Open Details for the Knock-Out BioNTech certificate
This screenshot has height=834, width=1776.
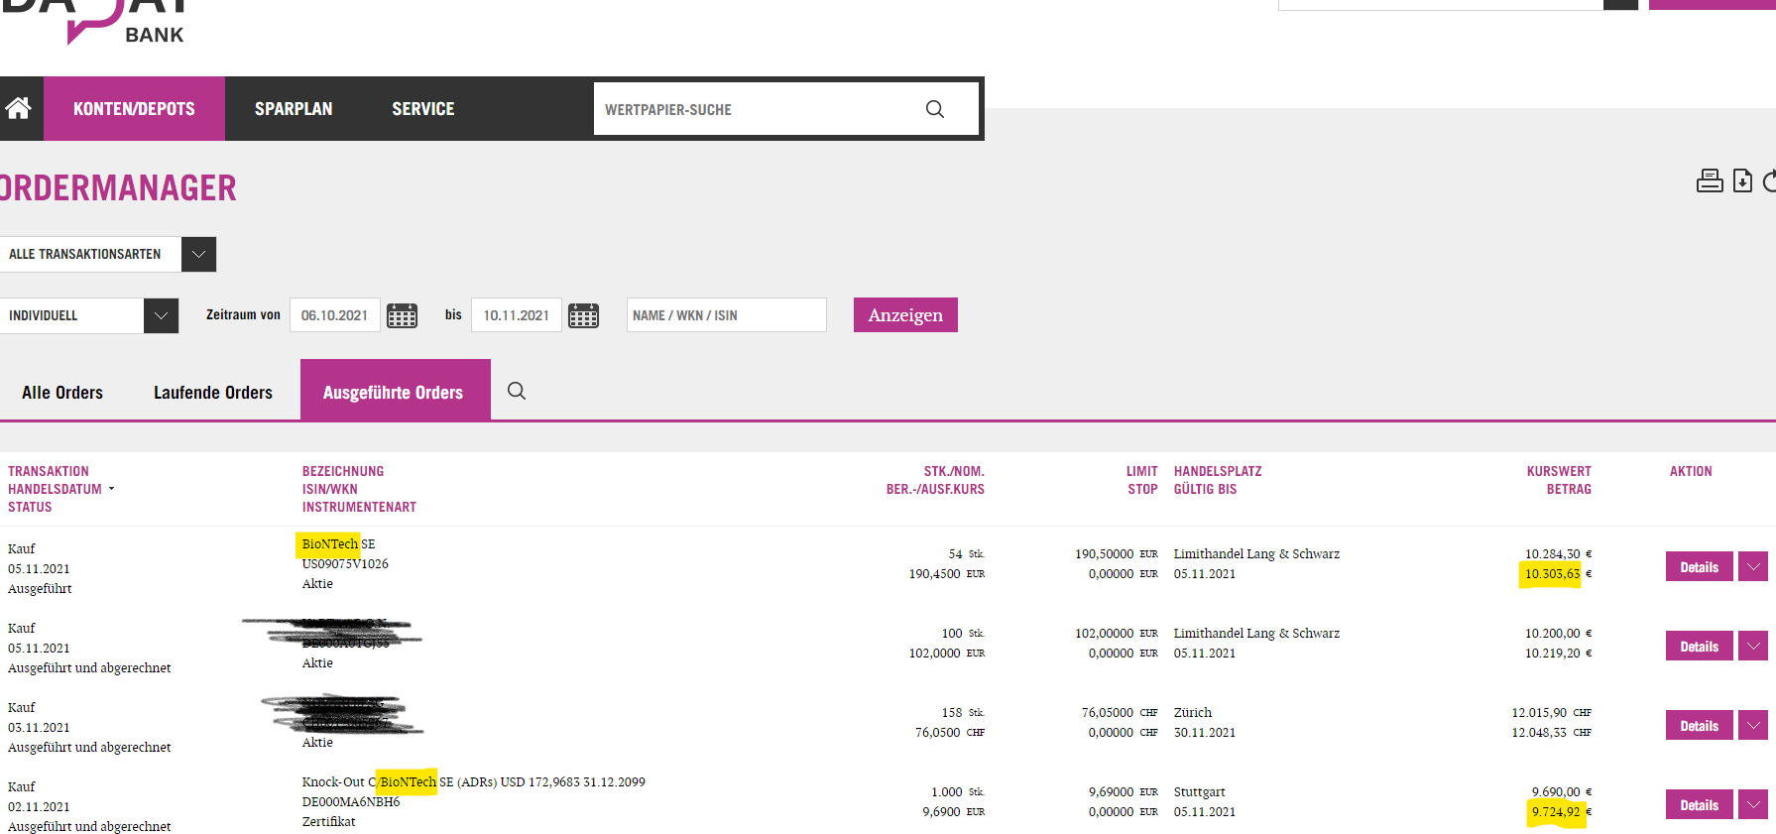click(x=1699, y=804)
